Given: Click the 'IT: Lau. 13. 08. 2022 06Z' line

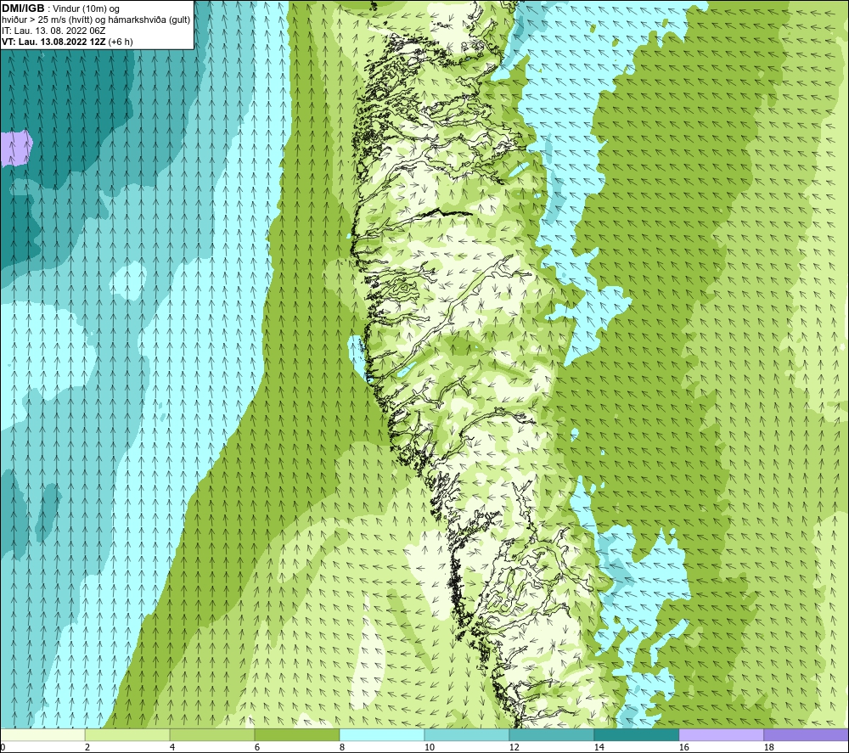Looking at the screenshot, I should (x=53, y=31).
